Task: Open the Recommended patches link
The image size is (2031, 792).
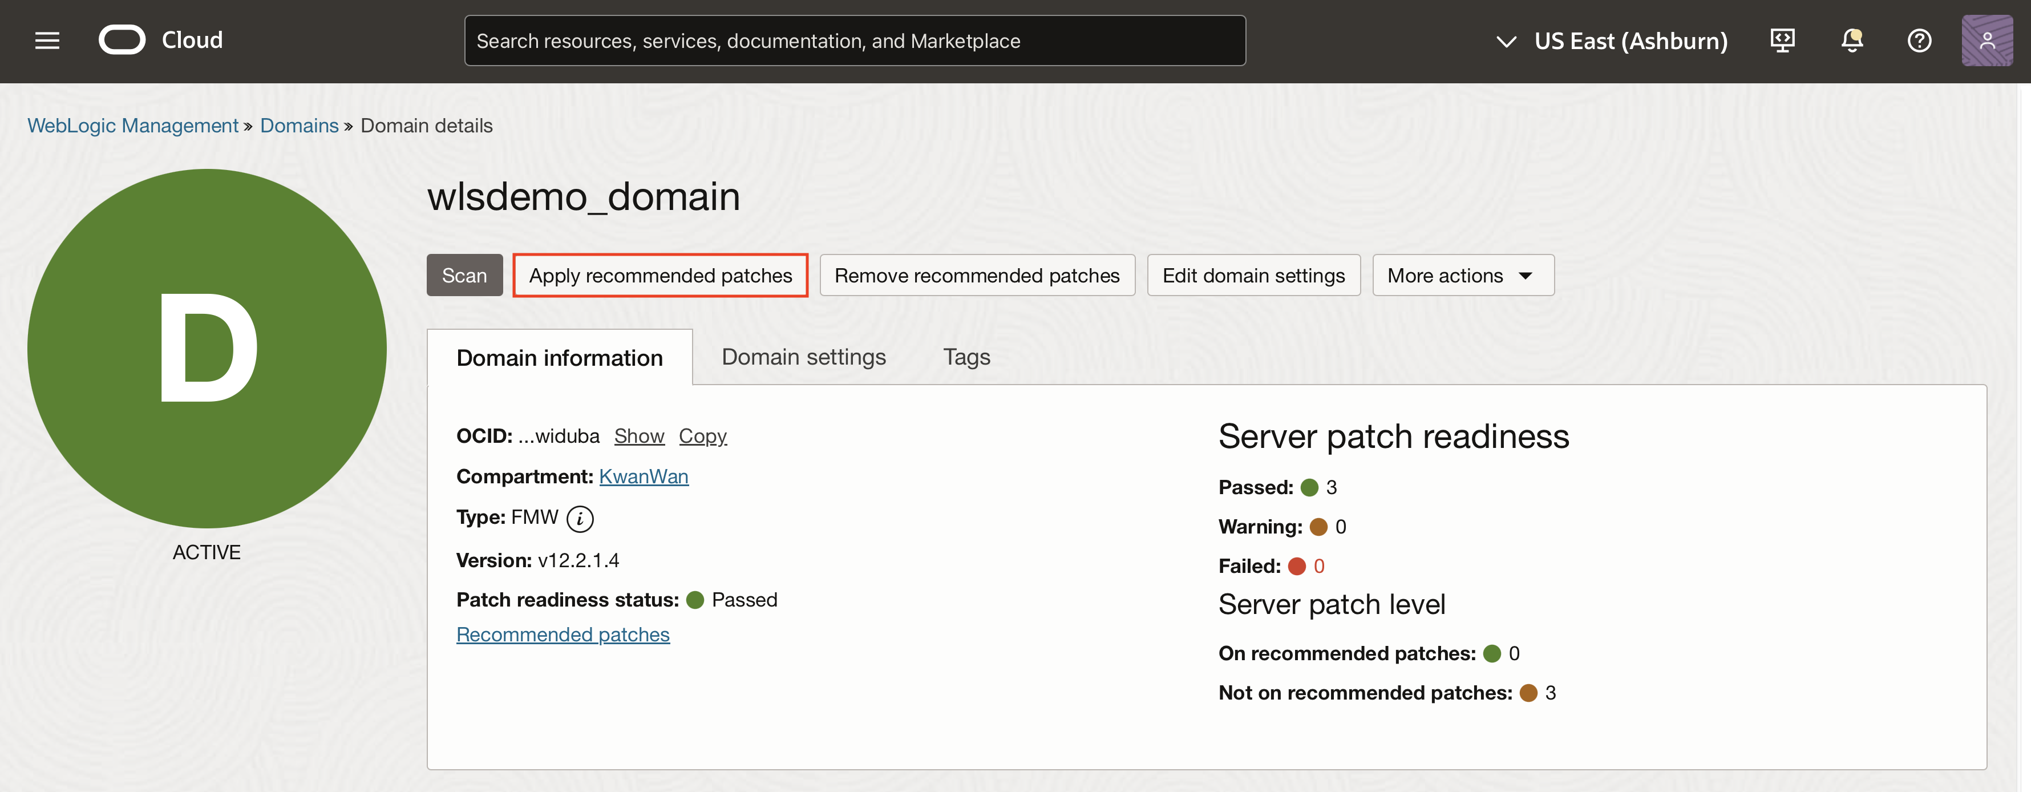Action: 563,635
